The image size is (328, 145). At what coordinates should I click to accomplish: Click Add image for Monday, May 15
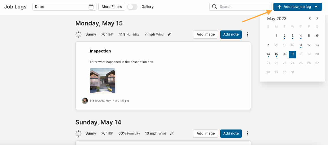206,34
